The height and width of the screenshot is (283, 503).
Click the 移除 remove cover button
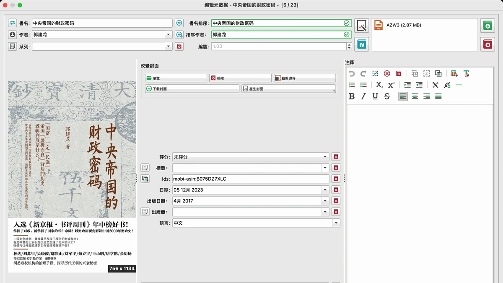240,78
